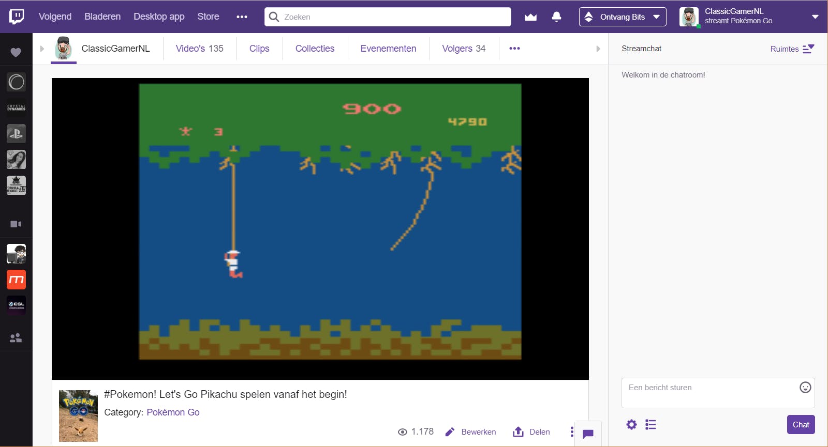The image size is (828, 447).
Task: Select the ClassicGamerNL channel tab
Action: tap(101, 49)
